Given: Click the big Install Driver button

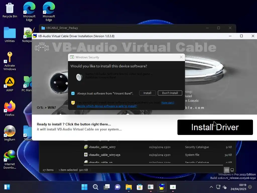Looking at the screenshot, I should point(215,127).
